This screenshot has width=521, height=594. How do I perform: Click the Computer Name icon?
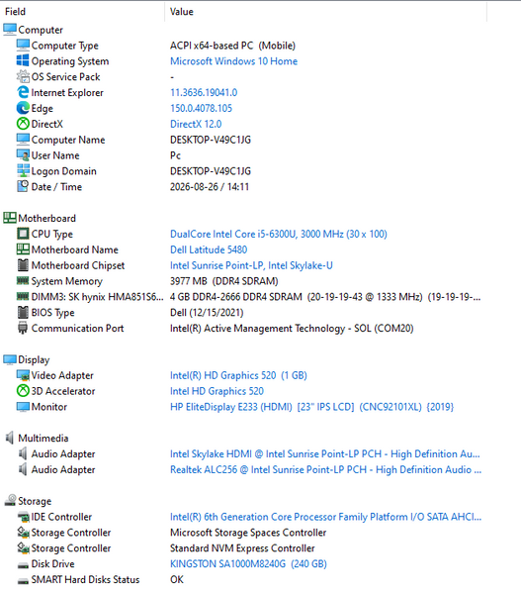point(23,140)
